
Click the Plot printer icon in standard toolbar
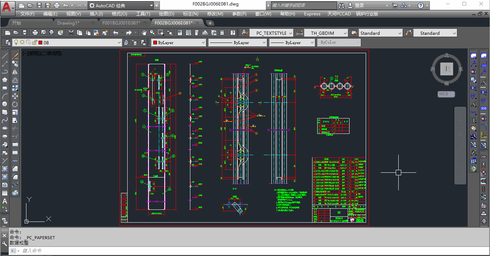pos(36,33)
